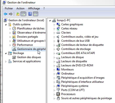Select Contrôleurs de lecteur de disquette
The height and width of the screenshot is (103, 115).
click(82, 45)
